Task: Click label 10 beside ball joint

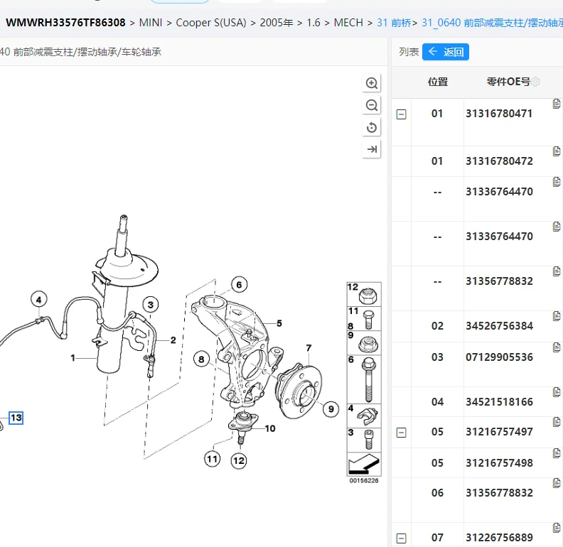Action: pyautogui.click(x=270, y=428)
